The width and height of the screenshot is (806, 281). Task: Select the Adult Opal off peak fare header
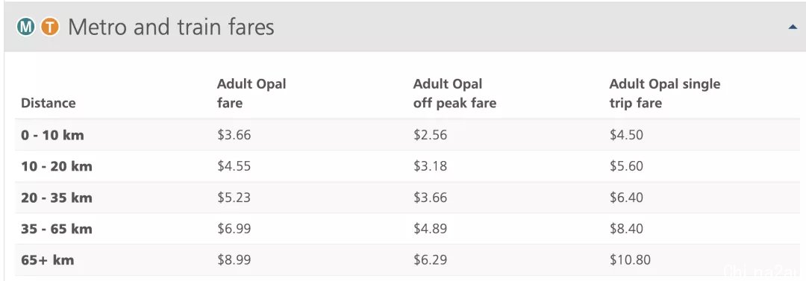pos(454,93)
